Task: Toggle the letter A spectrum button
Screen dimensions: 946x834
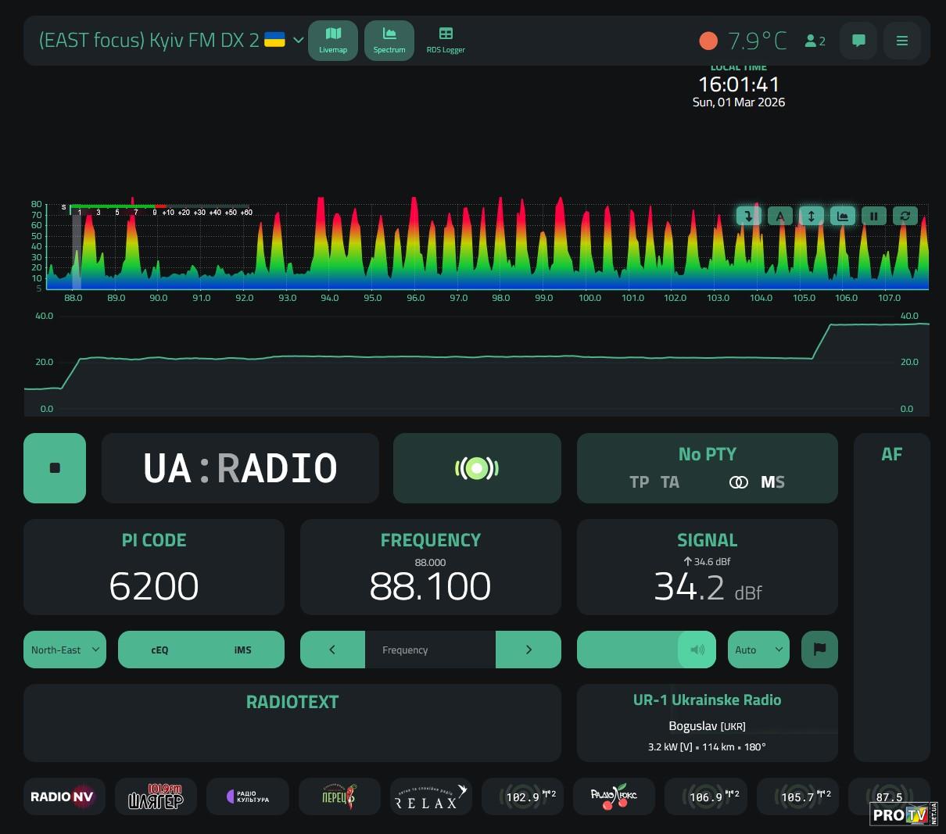Action: click(779, 216)
